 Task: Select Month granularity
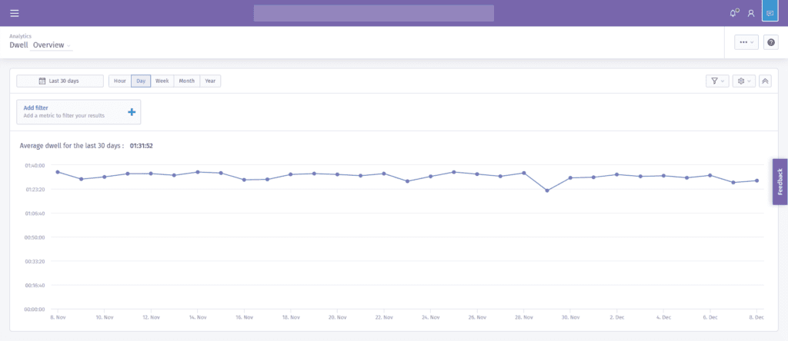point(186,81)
